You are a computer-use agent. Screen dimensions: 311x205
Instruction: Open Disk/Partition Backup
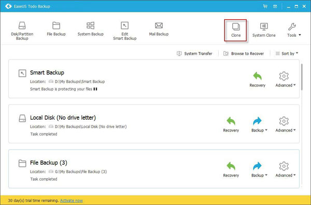[22, 31]
